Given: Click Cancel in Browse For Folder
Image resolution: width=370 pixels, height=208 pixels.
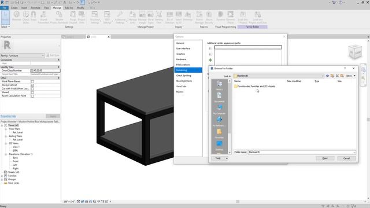Looking at the screenshot, I should [346, 158].
